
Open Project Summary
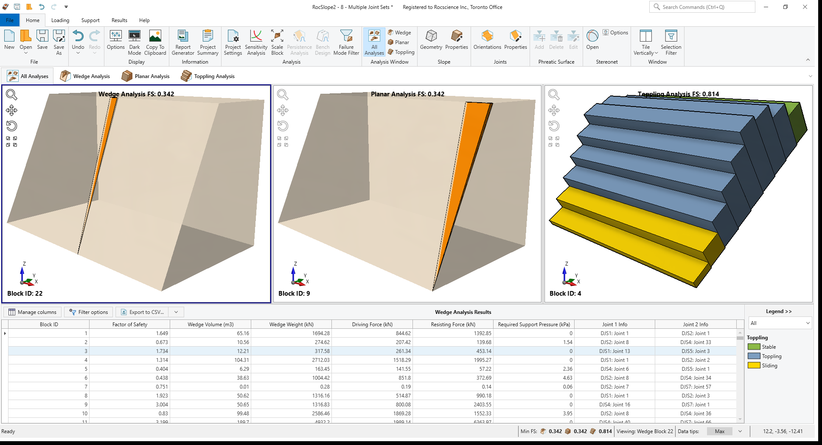[208, 42]
